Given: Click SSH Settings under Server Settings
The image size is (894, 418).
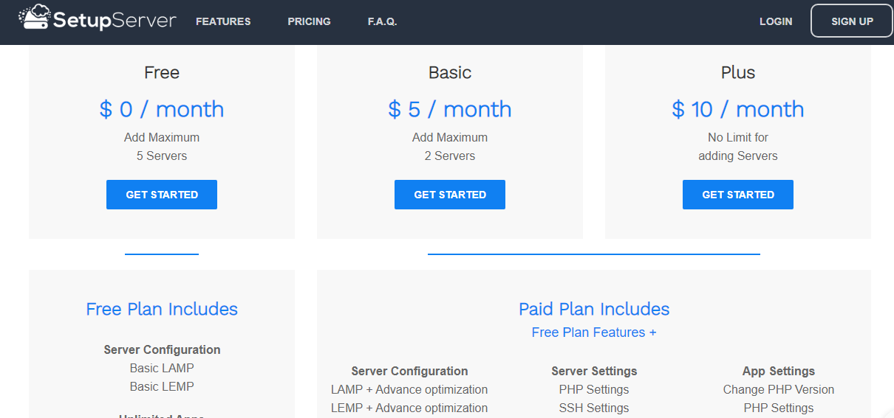Looking at the screenshot, I should tap(594, 408).
